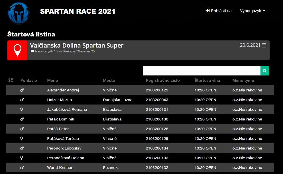The width and height of the screenshot is (283, 174).
Task: Click the male icon for Haizer Martin
Action: tap(22, 100)
